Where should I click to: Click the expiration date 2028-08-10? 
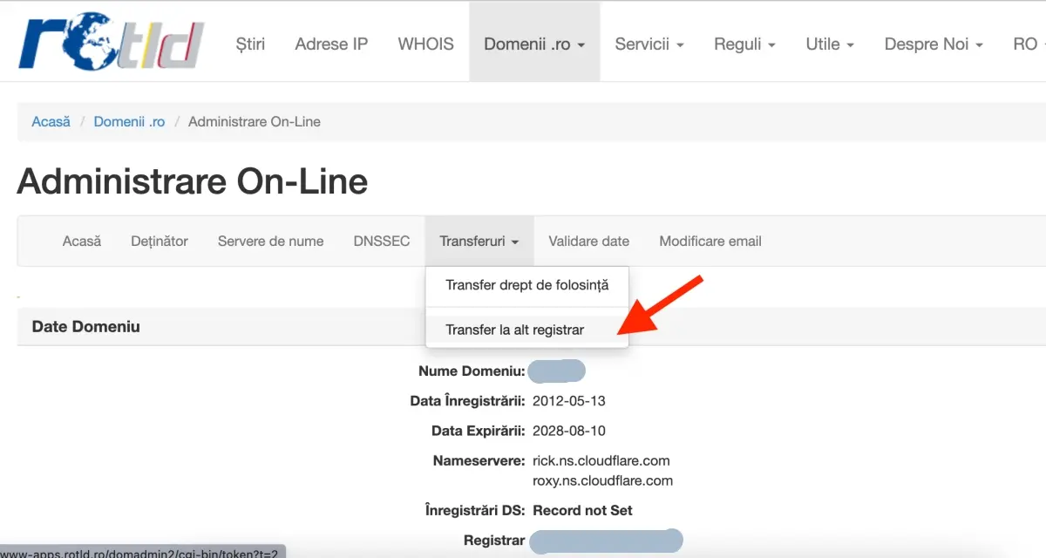tap(569, 431)
